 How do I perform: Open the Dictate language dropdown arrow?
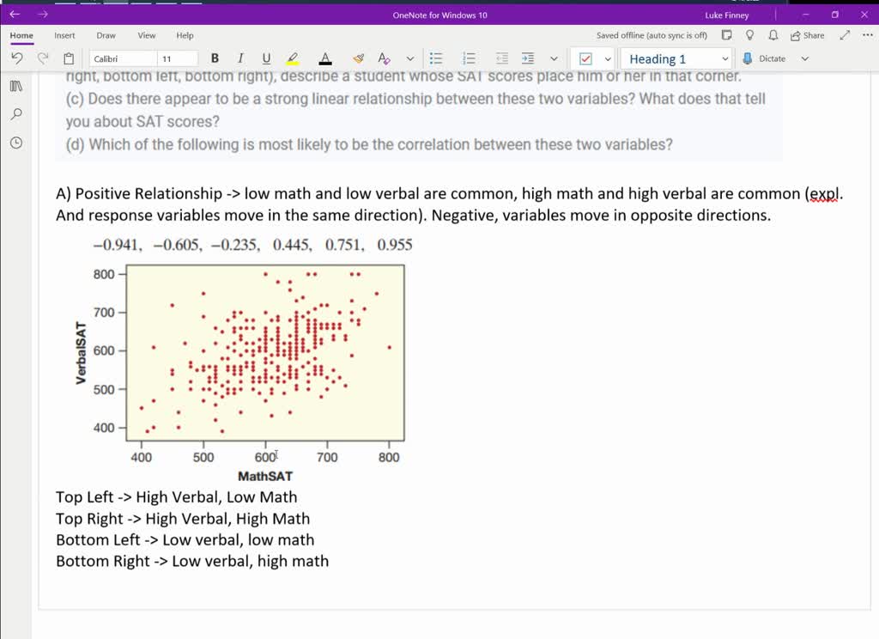point(805,58)
